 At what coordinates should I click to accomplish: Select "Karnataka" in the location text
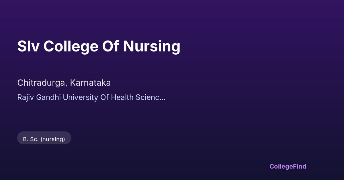[90, 83]
